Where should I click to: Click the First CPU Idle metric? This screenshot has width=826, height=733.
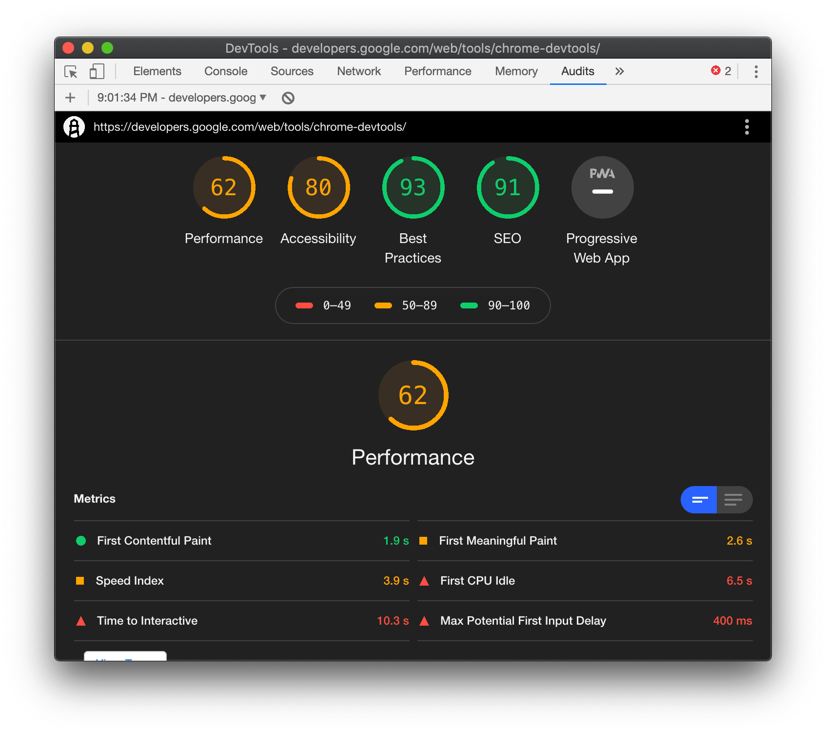click(585, 581)
